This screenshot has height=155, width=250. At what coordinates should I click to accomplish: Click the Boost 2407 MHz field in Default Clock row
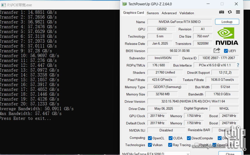click(x=229, y=123)
